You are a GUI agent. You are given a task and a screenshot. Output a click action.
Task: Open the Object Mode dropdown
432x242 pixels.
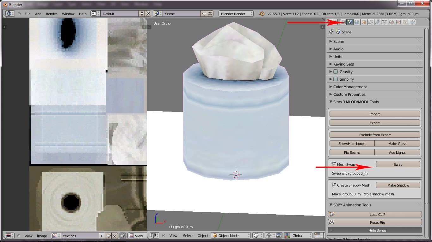click(231, 236)
